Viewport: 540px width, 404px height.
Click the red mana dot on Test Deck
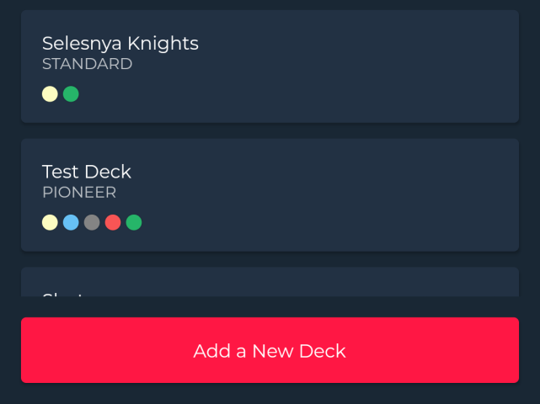[x=113, y=222]
